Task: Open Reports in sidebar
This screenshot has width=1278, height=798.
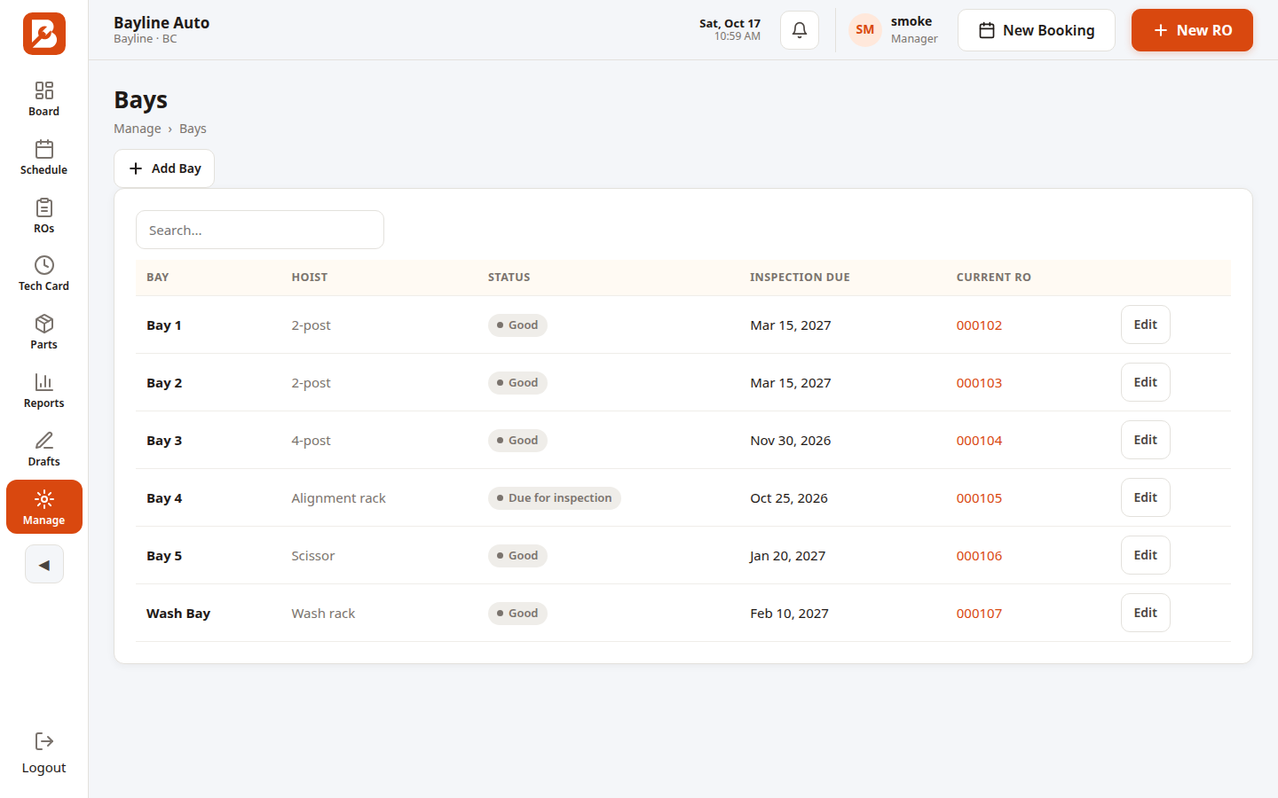Action: (x=44, y=390)
